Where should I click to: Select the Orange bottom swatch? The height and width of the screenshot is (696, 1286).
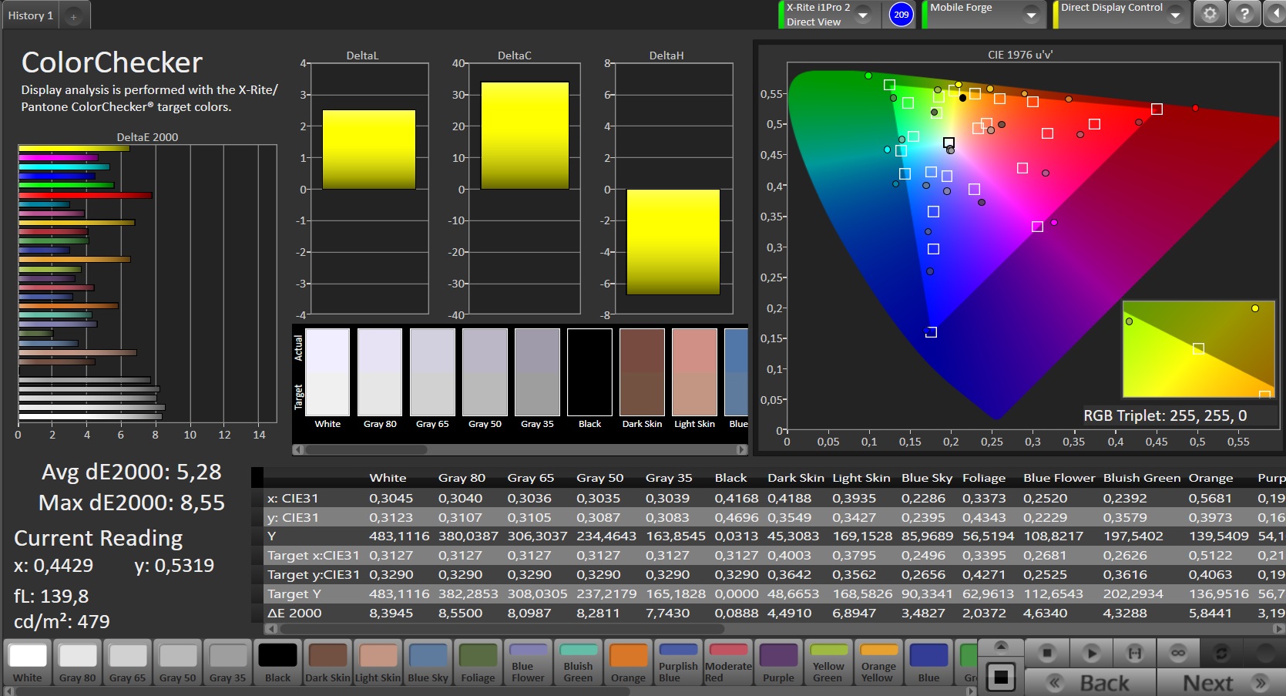click(628, 662)
